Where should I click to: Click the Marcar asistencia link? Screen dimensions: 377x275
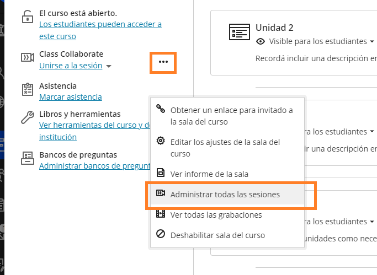71,97
